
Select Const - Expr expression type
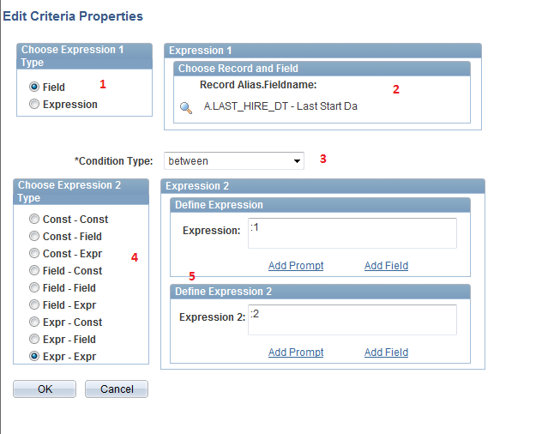coord(34,254)
